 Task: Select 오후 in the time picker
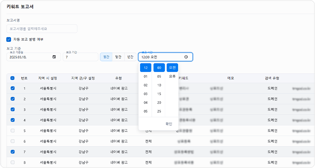click(x=172, y=76)
